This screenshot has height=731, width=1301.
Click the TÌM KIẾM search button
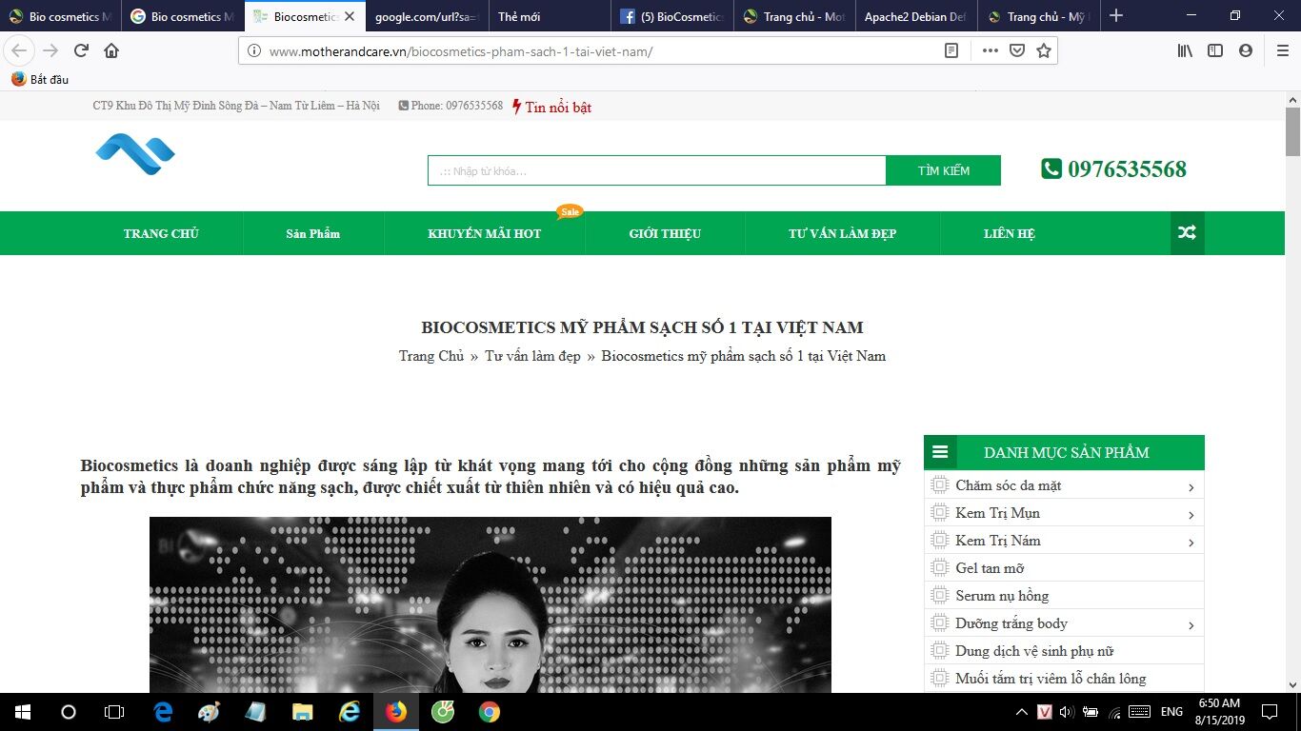coord(944,170)
